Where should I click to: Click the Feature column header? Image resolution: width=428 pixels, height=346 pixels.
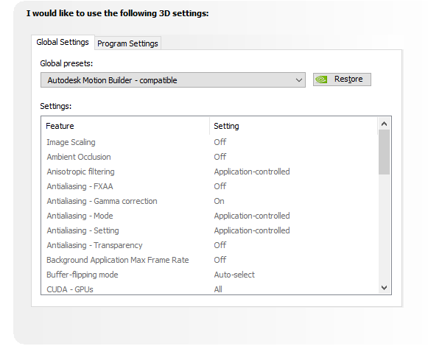(125, 126)
